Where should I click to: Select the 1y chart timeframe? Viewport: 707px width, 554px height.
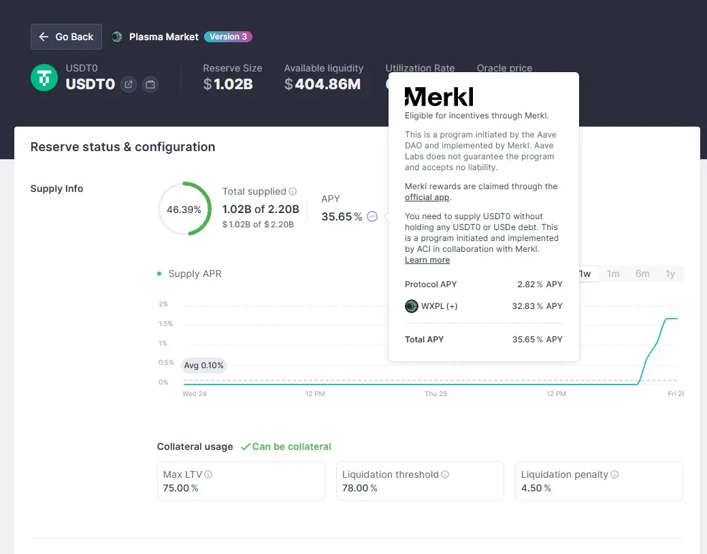670,274
